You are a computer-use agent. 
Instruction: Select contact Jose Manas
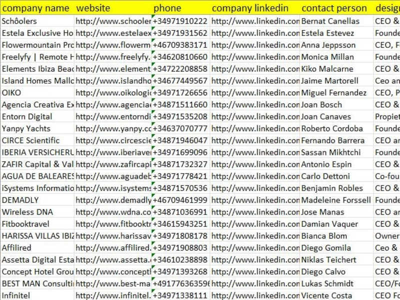tap(336, 212)
